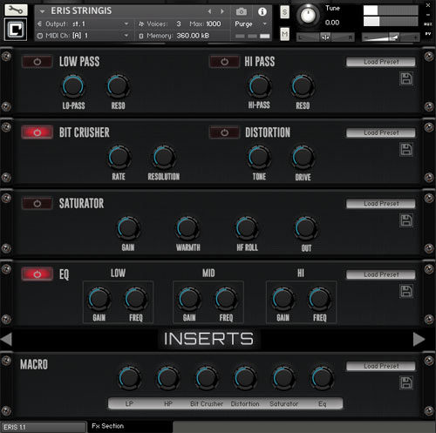Select previous instrument preset arrow
This screenshot has width=436, height=433.
(x=209, y=11)
